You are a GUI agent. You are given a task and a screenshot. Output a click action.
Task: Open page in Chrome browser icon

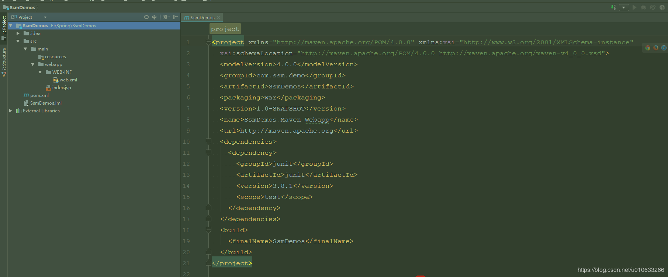click(648, 48)
